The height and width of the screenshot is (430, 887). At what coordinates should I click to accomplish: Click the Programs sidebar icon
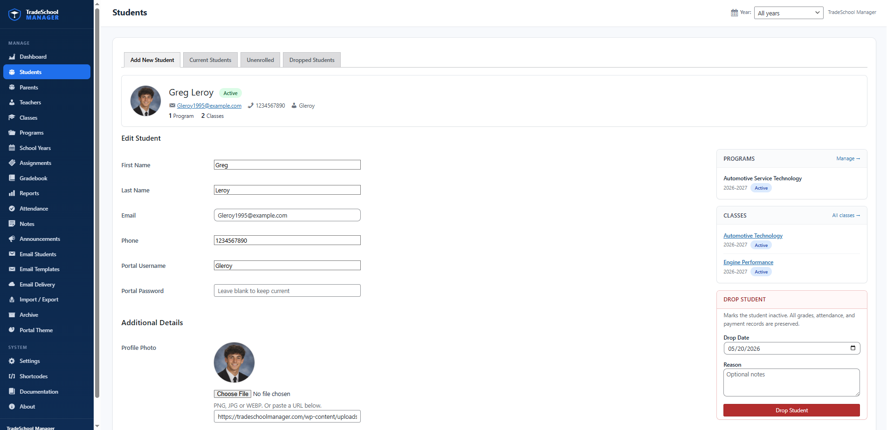tap(12, 133)
